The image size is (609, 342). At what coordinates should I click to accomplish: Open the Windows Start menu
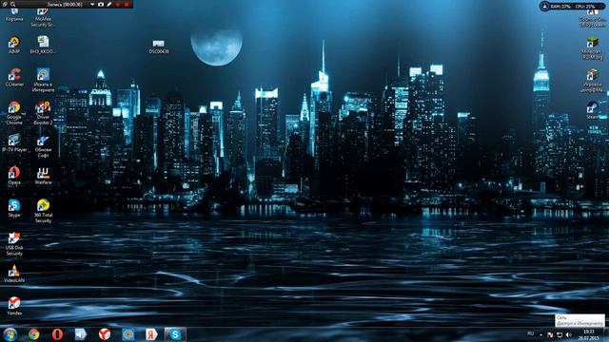[10, 334]
